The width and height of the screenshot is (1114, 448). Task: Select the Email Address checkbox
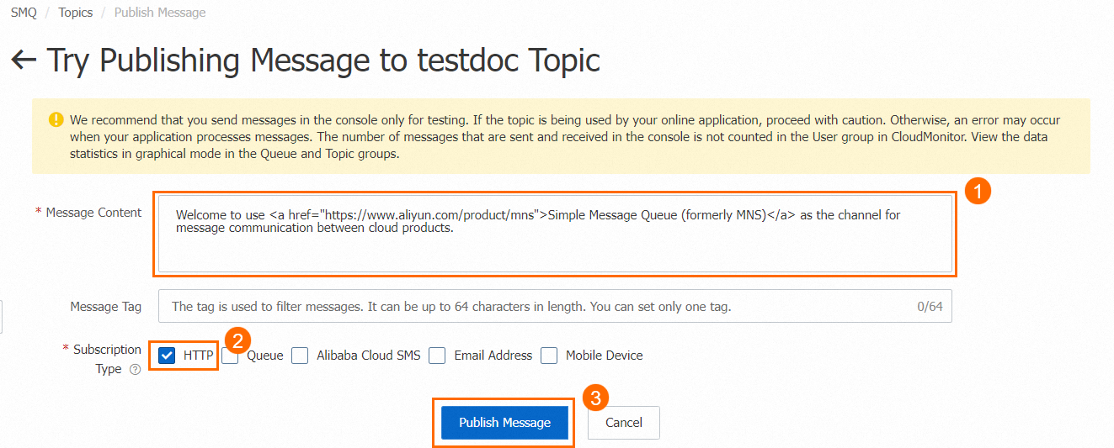(437, 356)
